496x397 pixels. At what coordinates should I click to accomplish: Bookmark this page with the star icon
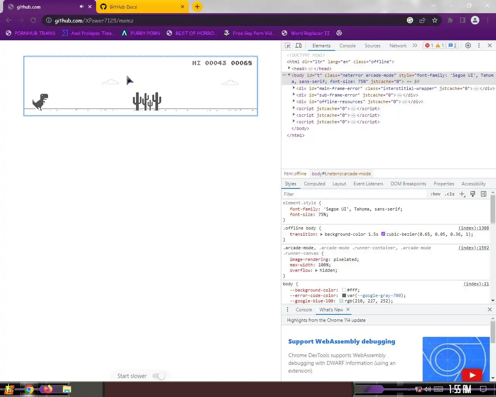(435, 21)
